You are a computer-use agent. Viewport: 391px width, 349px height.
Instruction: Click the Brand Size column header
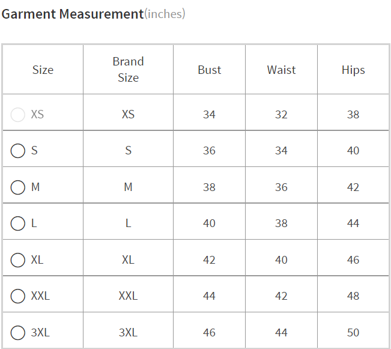click(128, 70)
